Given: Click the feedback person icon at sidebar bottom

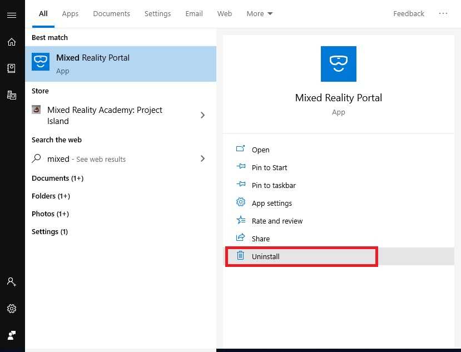Looking at the screenshot, I should point(12,335).
